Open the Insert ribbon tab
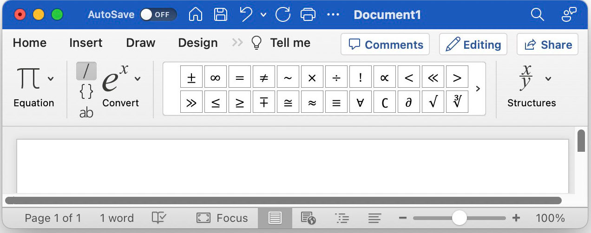The width and height of the screenshot is (591, 233). 85,43
